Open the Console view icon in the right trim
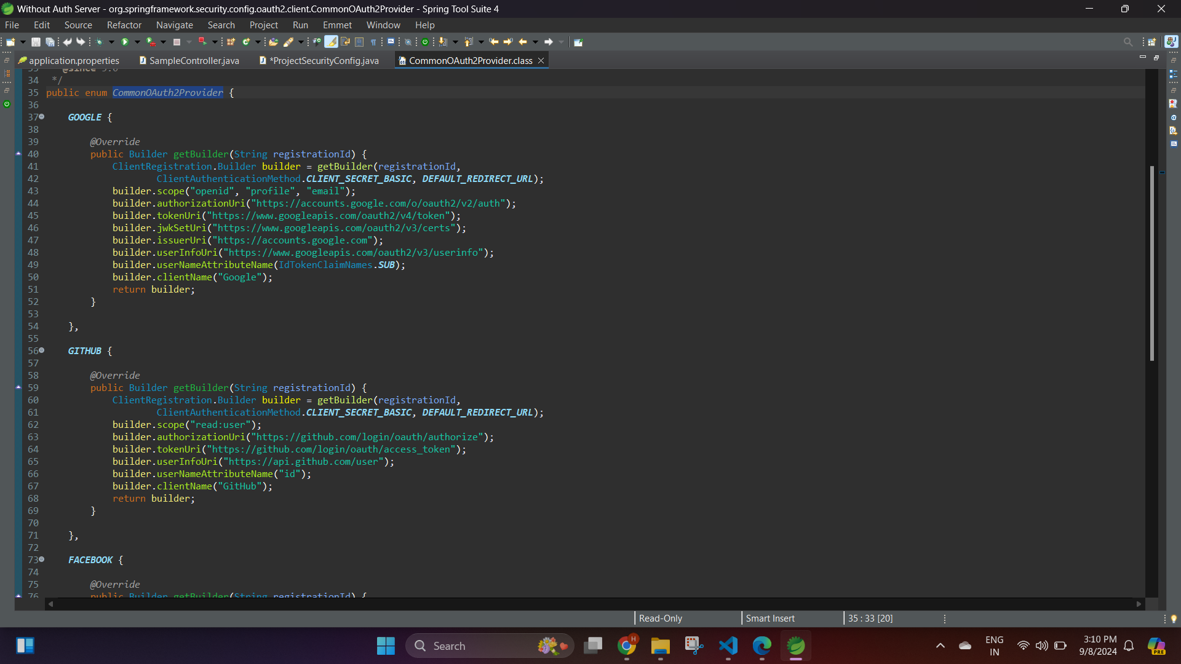1181x664 pixels. [1173, 144]
